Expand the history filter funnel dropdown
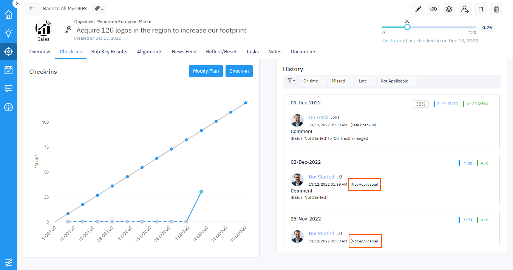The width and height of the screenshot is (513, 270). [x=291, y=81]
